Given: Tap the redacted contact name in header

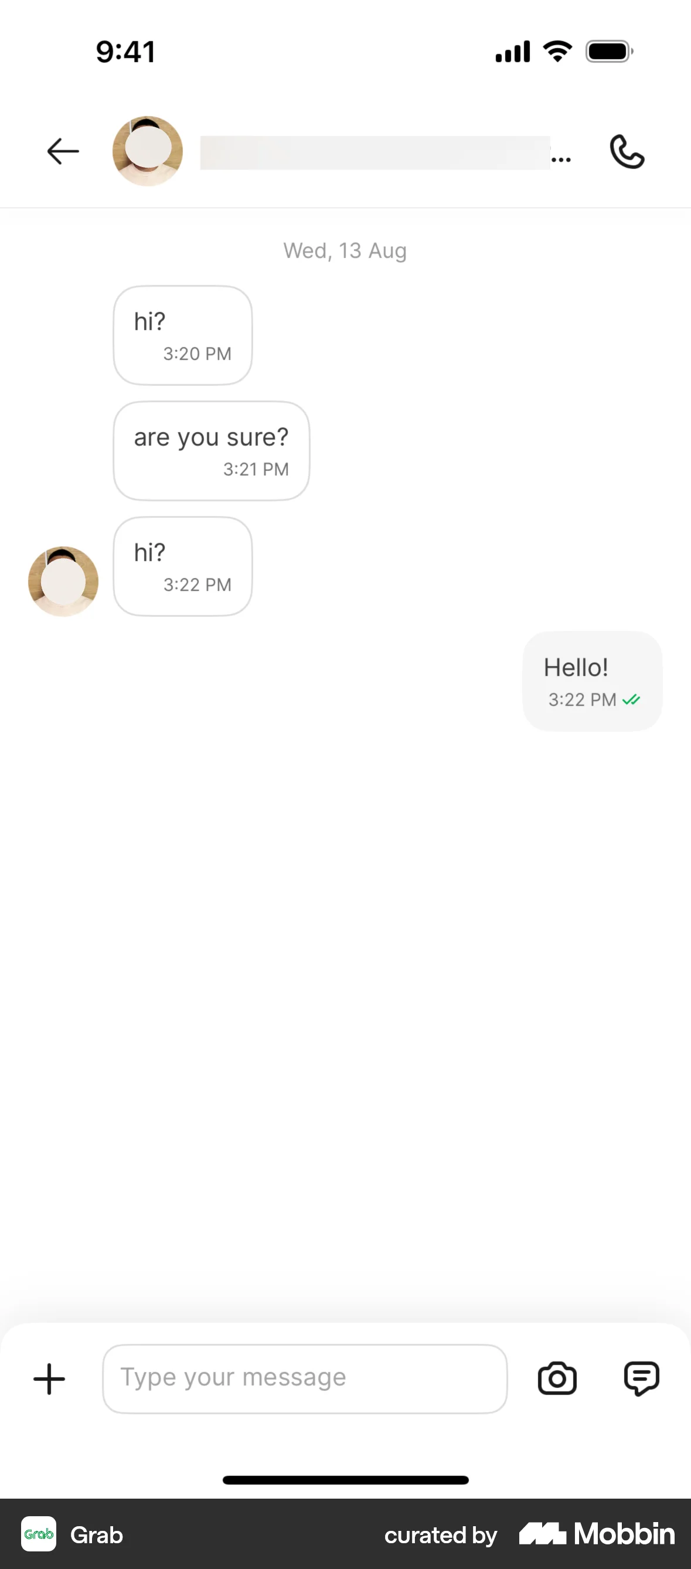Looking at the screenshot, I should click(x=375, y=152).
